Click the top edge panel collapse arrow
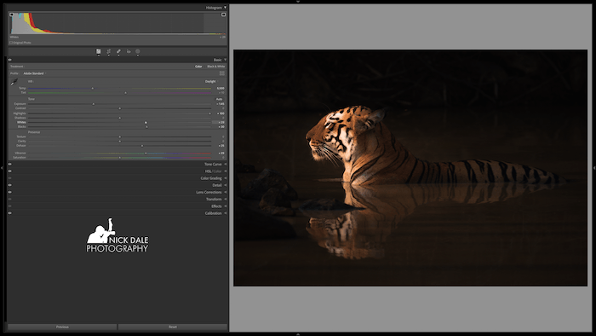The height and width of the screenshot is (336, 596). click(298, 2)
